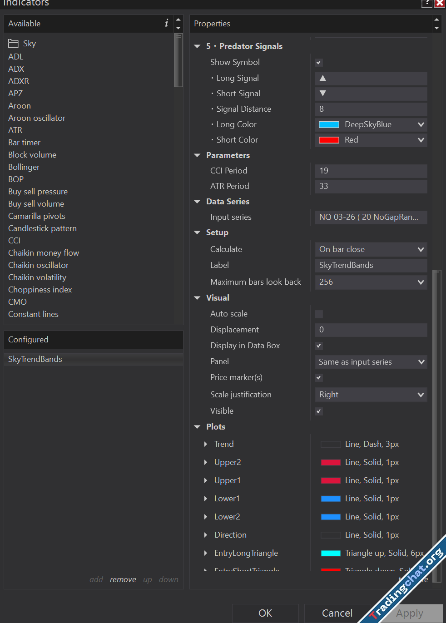The width and height of the screenshot is (446, 623).
Task: Click the CCI Period input field
Action: [371, 171]
